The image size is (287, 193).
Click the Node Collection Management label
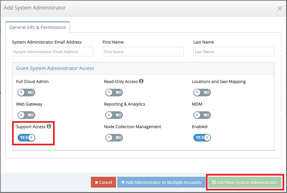[x=133, y=127]
